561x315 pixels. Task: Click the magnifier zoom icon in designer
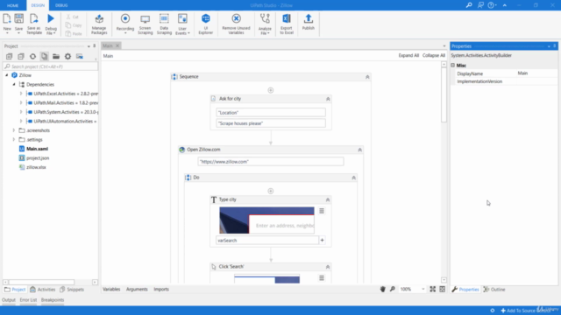pyautogui.click(x=393, y=290)
